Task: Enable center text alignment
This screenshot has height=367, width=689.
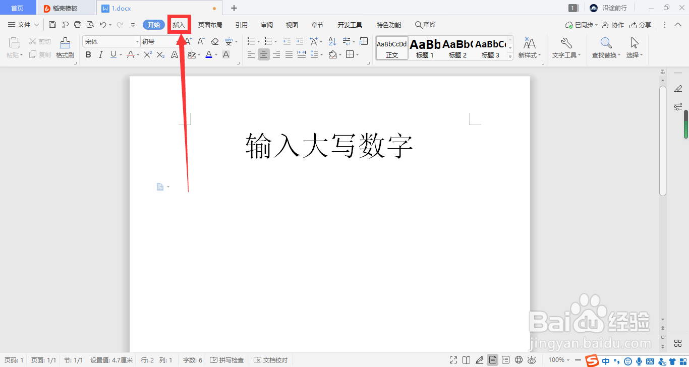Action: 264,54
